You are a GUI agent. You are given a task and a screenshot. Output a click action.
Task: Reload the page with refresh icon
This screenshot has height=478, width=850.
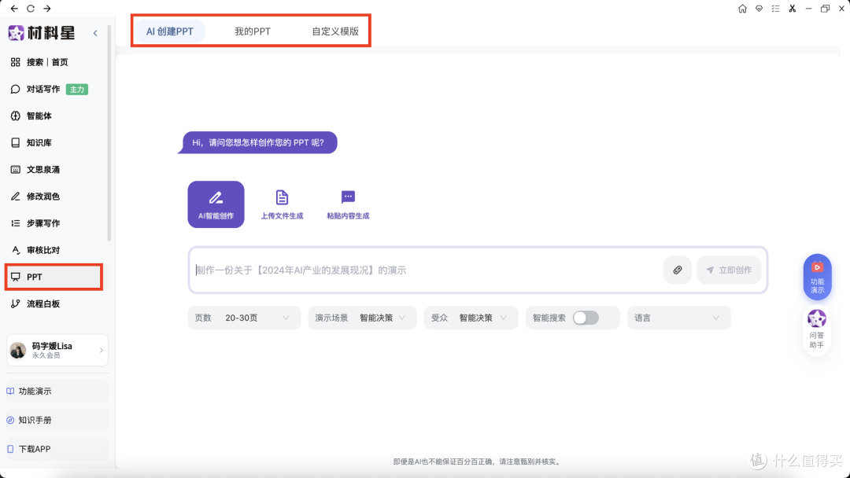pos(31,9)
